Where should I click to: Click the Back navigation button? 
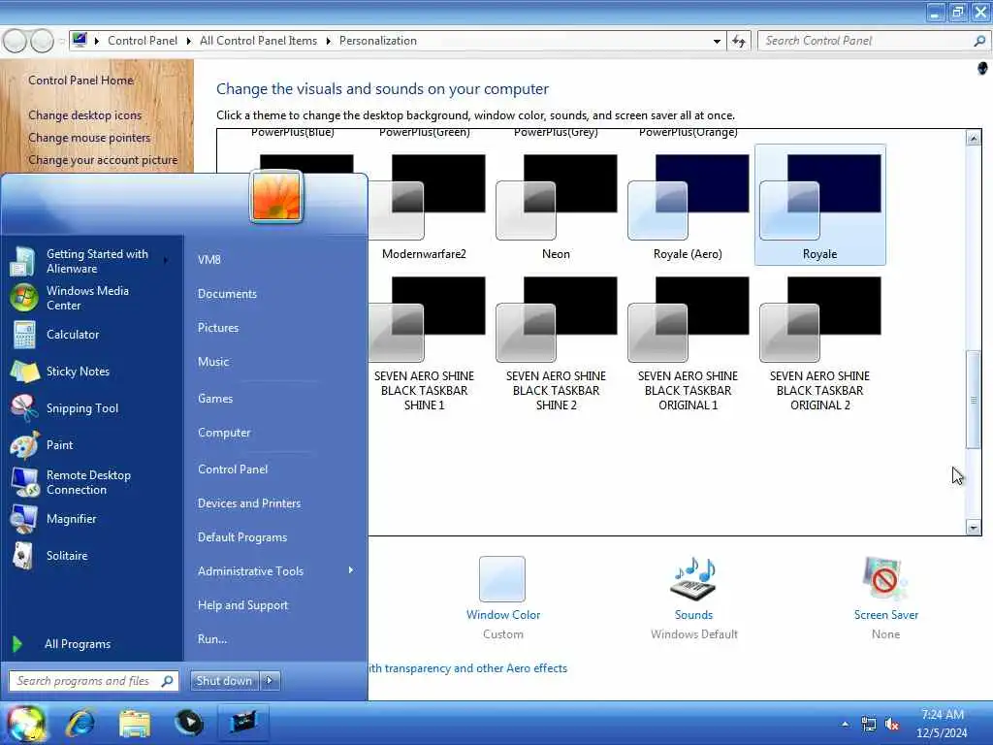(x=16, y=41)
